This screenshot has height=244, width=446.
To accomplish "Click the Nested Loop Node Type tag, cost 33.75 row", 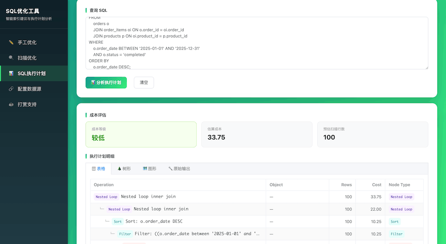I will pyautogui.click(x=401, y=197).
